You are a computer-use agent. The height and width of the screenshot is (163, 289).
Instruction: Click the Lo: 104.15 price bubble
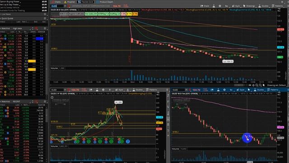point(228,62)
